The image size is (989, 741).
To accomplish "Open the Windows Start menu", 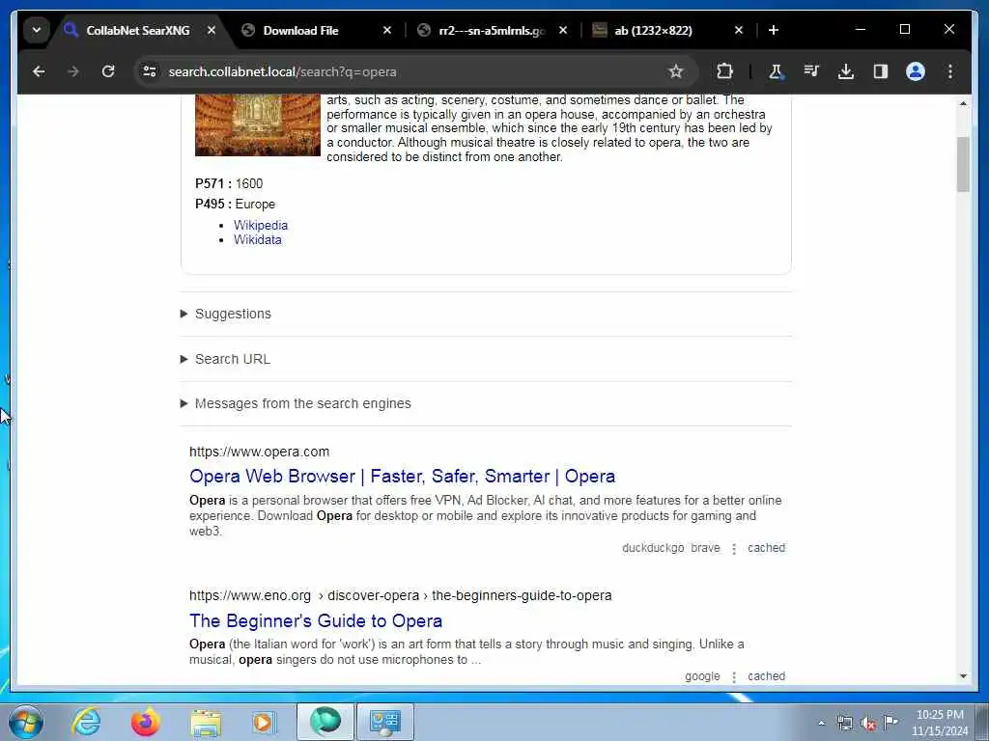I will click(x=26, y=722).
